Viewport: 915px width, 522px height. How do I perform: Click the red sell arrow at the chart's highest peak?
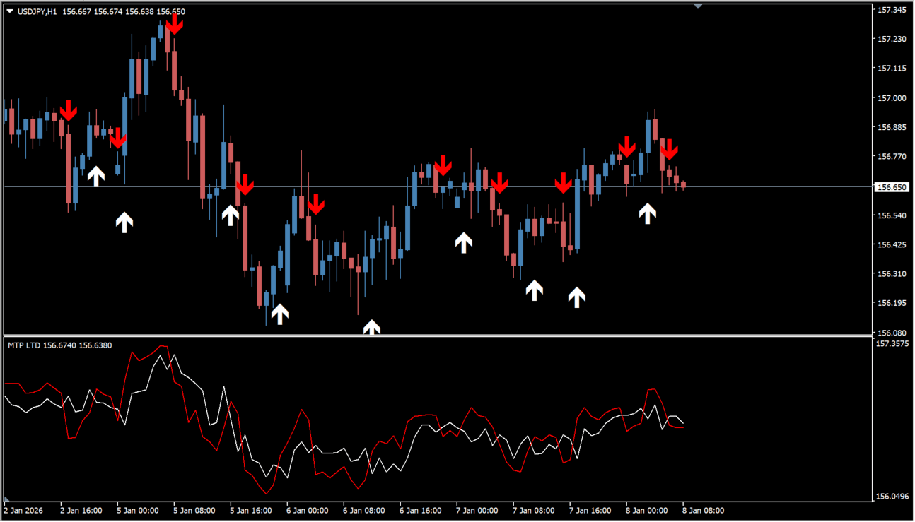click(174, 23)
